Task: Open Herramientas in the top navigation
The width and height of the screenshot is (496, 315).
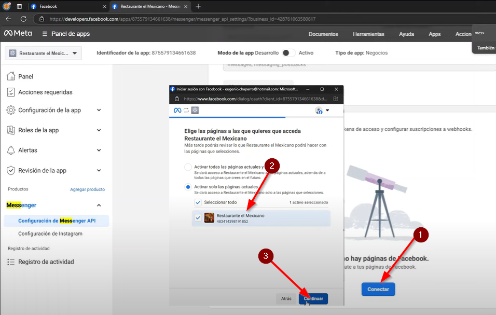Action: 368,34
